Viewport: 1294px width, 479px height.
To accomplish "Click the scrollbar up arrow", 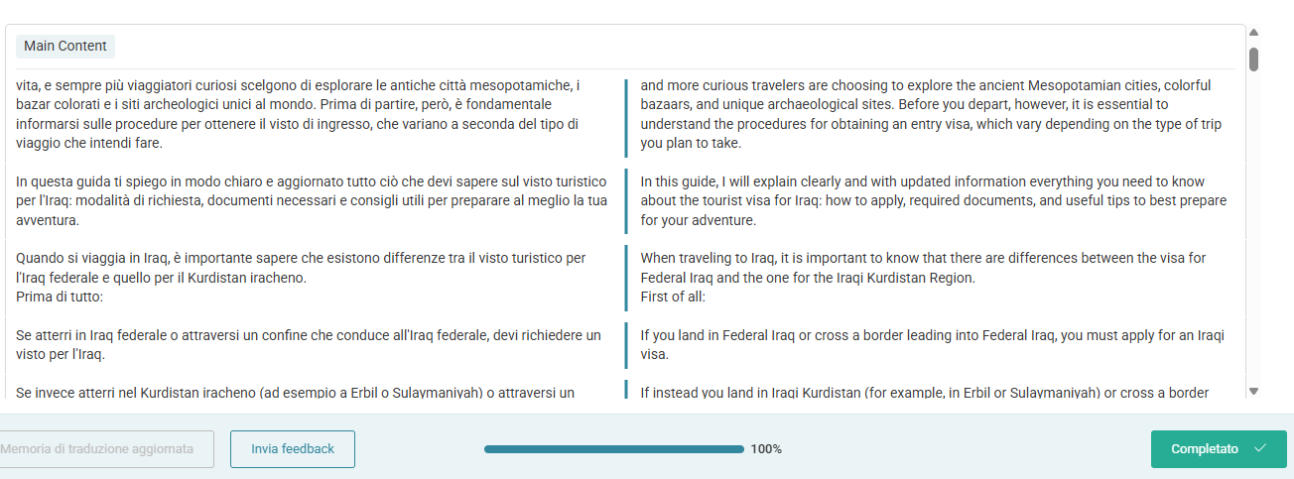I will click(1253, 33).
